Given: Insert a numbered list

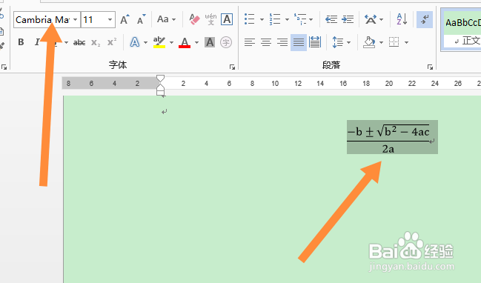Looking at the screenshot, I should click(x=274, y=19).
